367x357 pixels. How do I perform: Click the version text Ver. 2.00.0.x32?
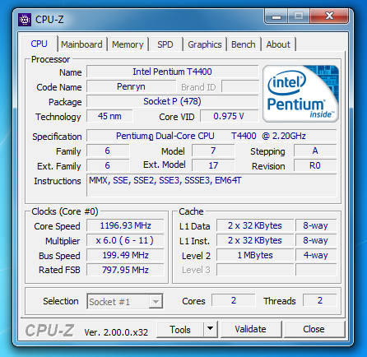116,332
